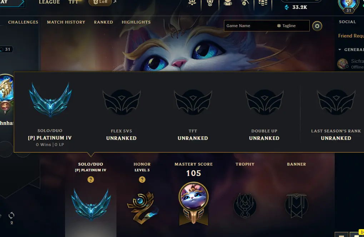Select the empty Trophy slot

pos(245,206)
